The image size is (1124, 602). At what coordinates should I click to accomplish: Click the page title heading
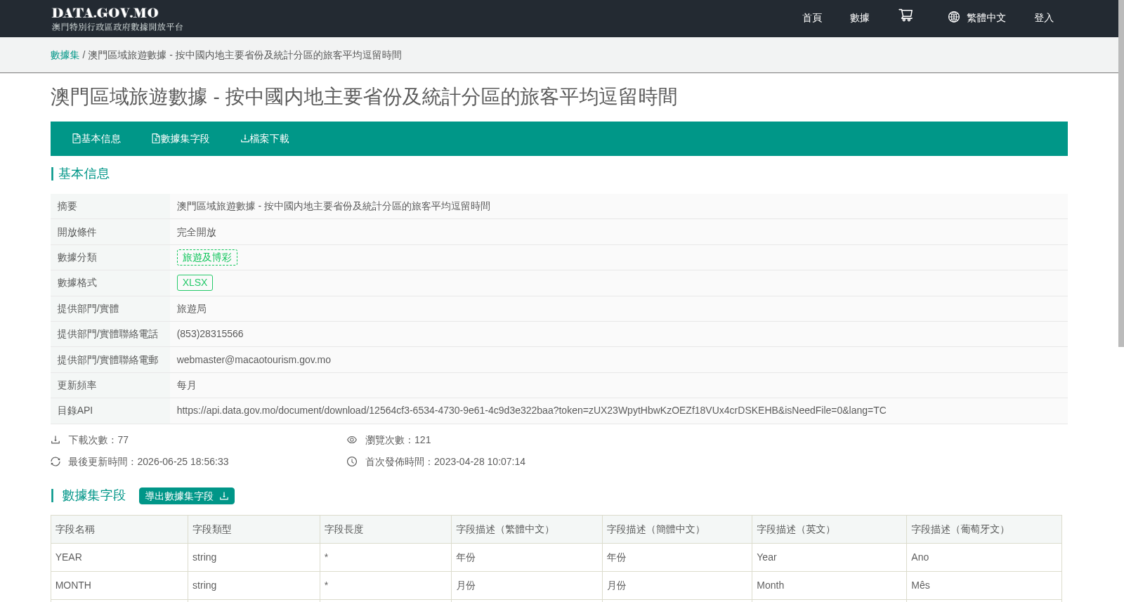point(364,96)
